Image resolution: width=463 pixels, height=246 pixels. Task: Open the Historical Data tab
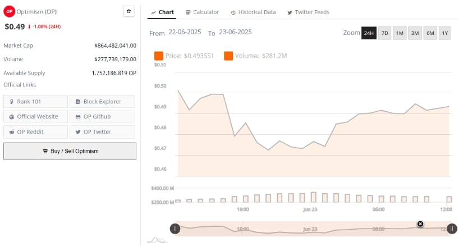pos(253,12)
